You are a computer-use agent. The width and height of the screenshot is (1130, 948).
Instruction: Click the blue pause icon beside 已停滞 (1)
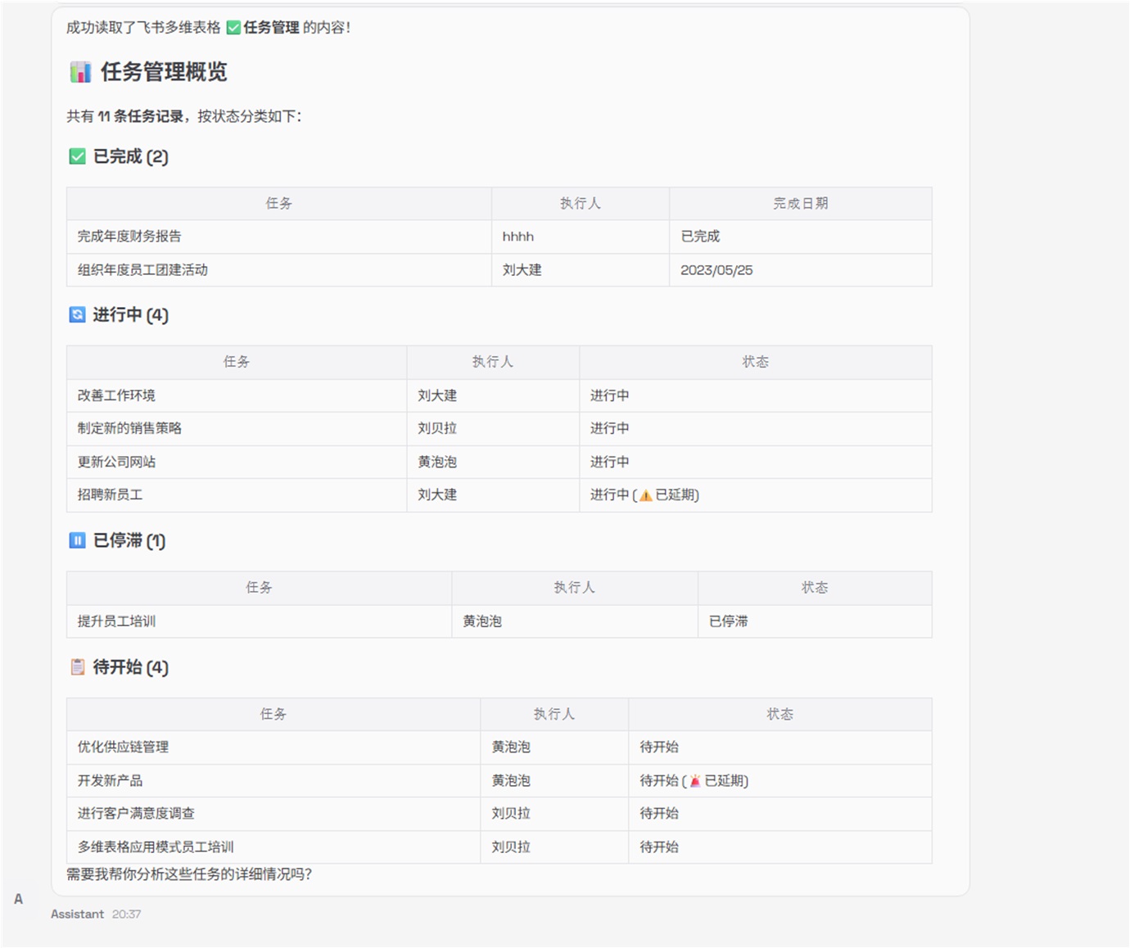(77, 540)
